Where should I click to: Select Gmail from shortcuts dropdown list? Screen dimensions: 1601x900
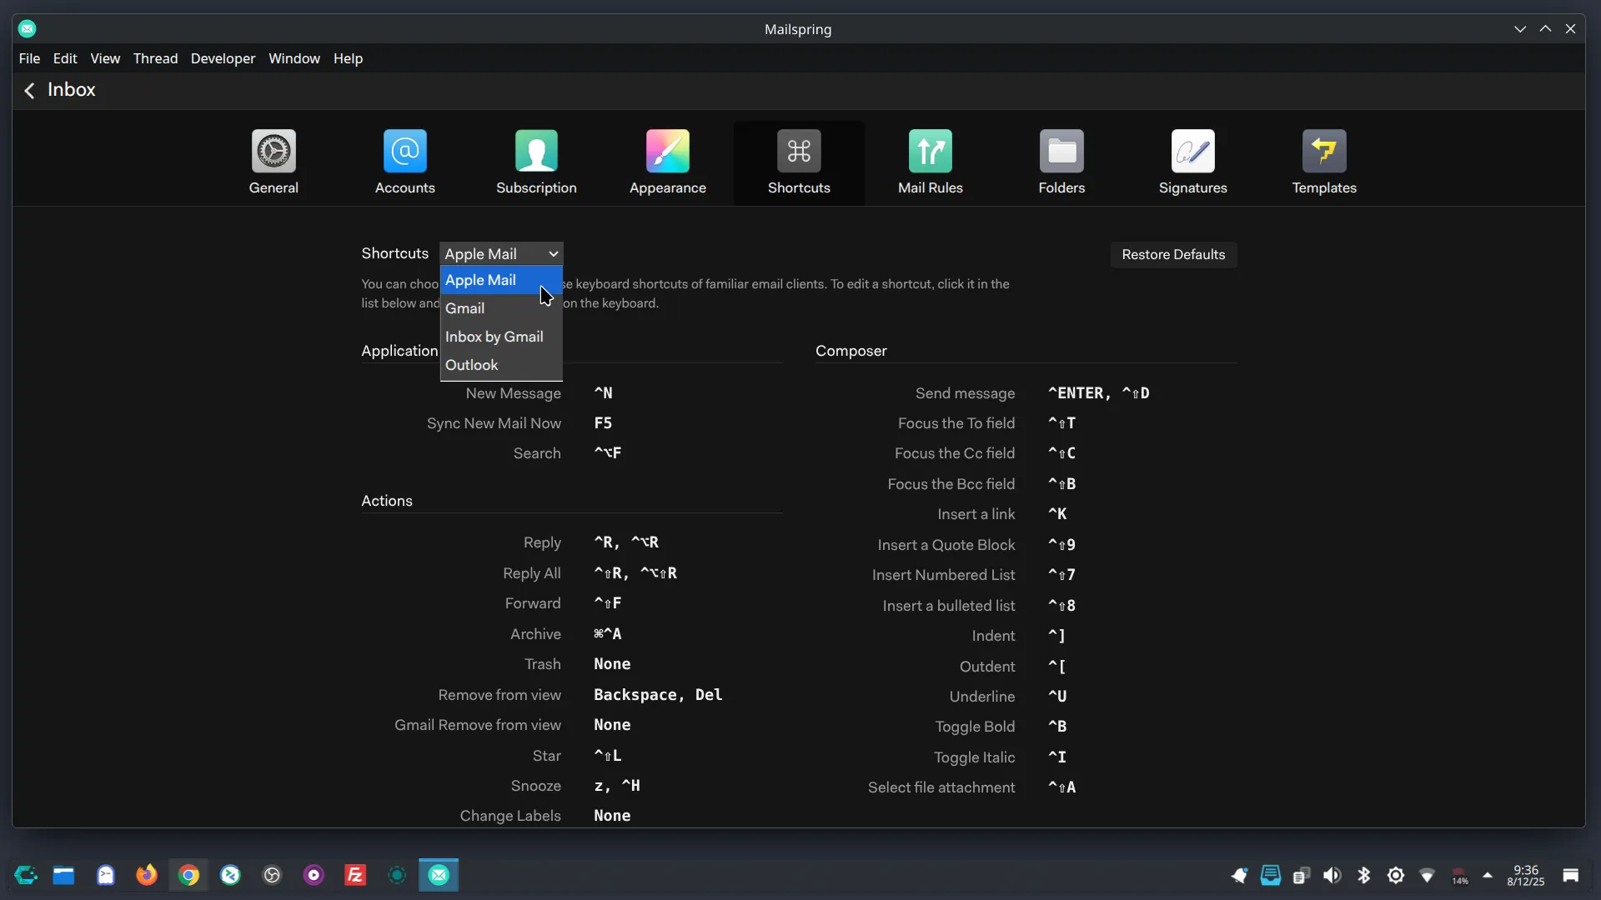(465, 308)
